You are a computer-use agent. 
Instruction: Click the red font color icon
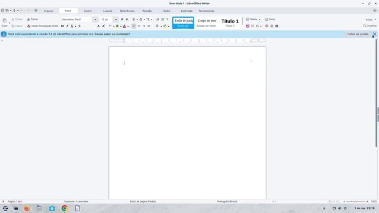point(124,26)
